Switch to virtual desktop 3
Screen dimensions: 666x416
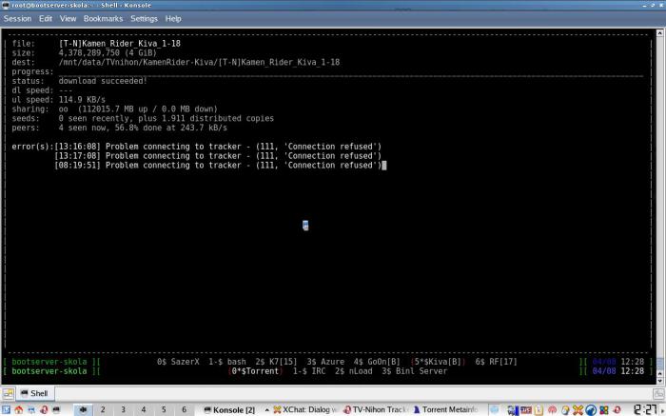point(123,409)
